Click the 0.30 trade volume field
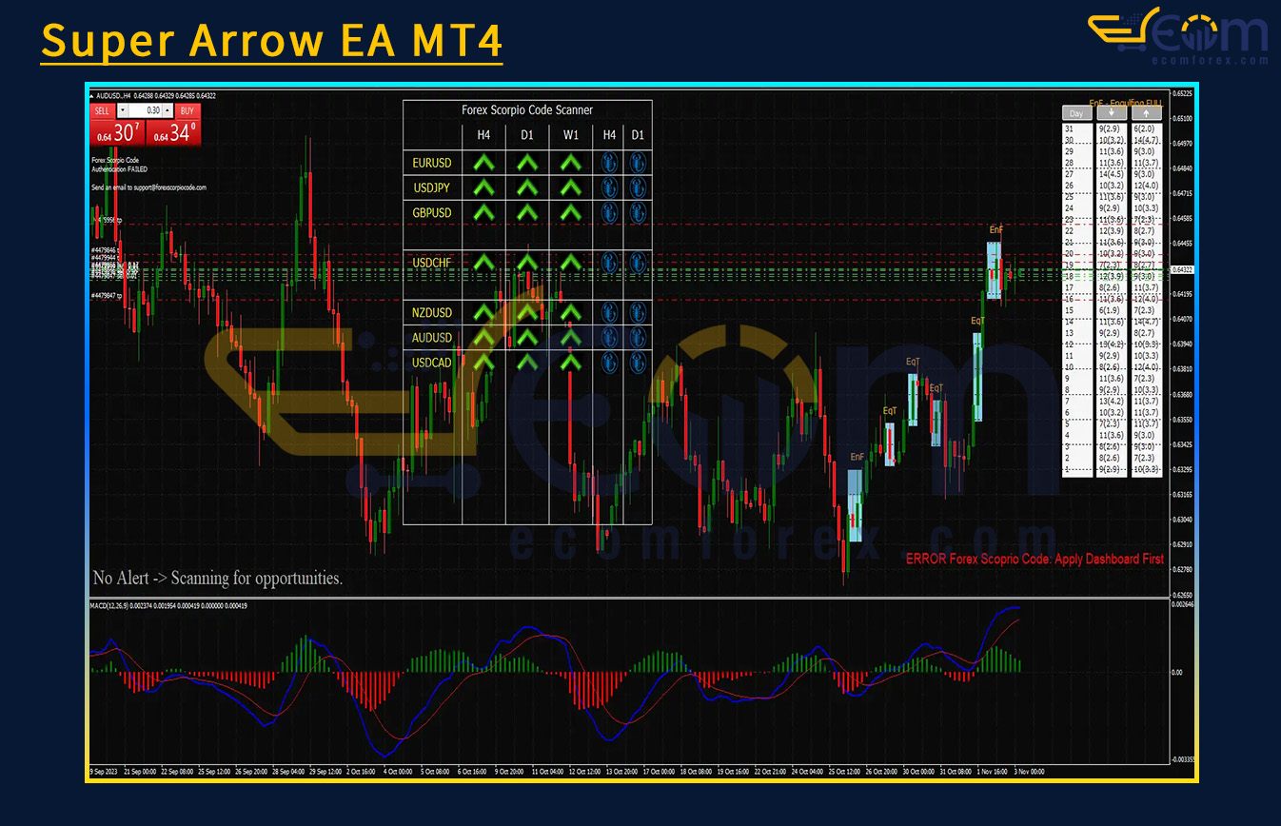The height and width of the screenshot is (826, 1281). (x=145, y=110)
